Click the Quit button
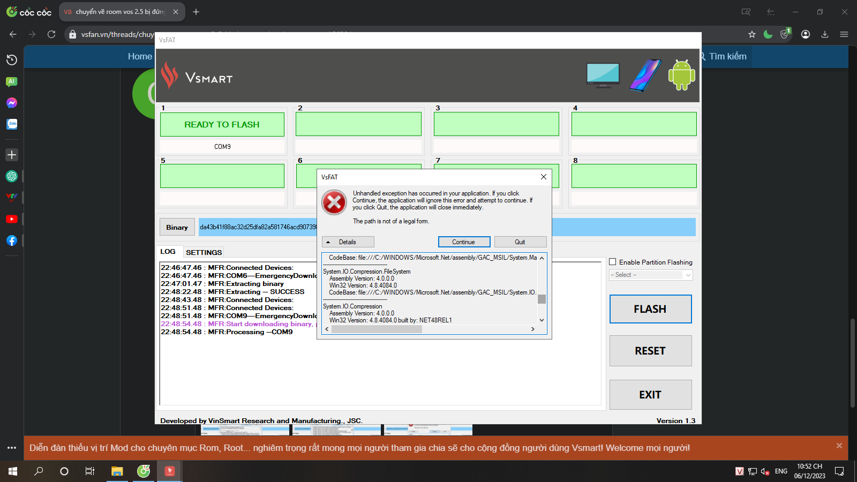 pos(520,242)
